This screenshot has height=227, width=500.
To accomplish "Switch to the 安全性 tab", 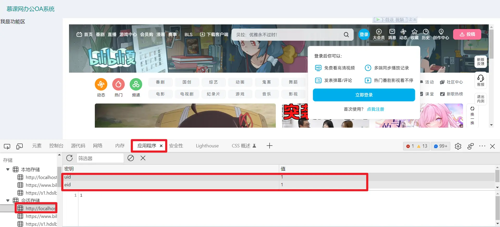I will pos(176,146).
